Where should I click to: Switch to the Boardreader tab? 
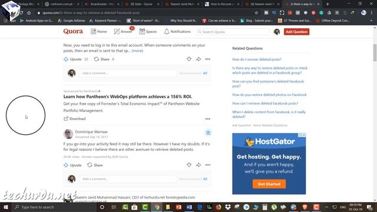pos(102,4)
